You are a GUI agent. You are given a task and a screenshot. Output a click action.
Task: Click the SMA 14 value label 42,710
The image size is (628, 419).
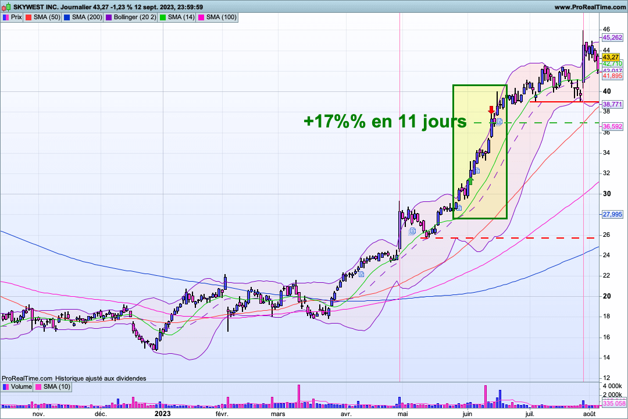click(612, 64)
